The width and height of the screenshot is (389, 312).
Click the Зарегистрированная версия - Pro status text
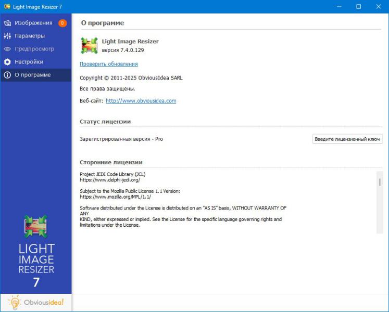(121, 139)
